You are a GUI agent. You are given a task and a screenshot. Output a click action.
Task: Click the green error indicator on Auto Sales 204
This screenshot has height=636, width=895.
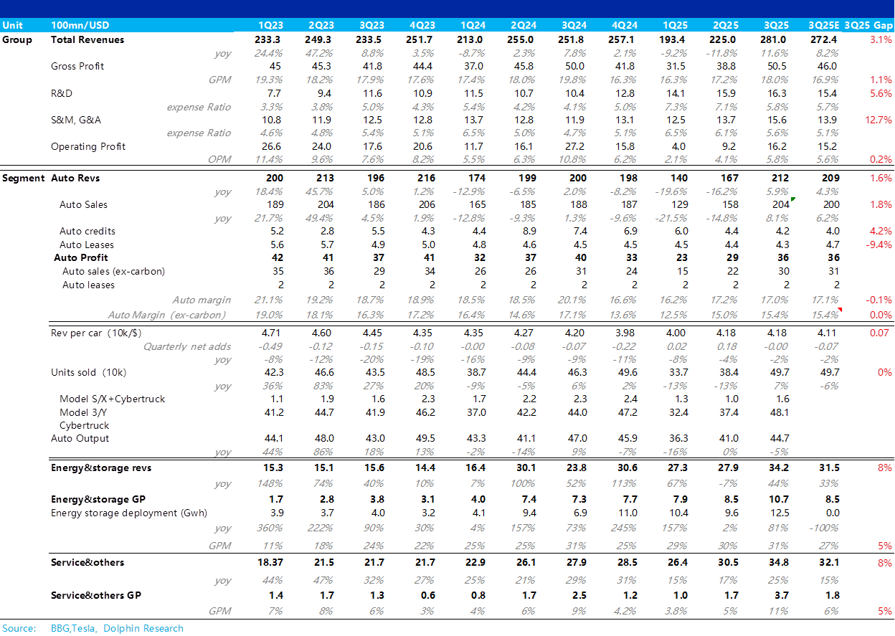pos(793,199)
